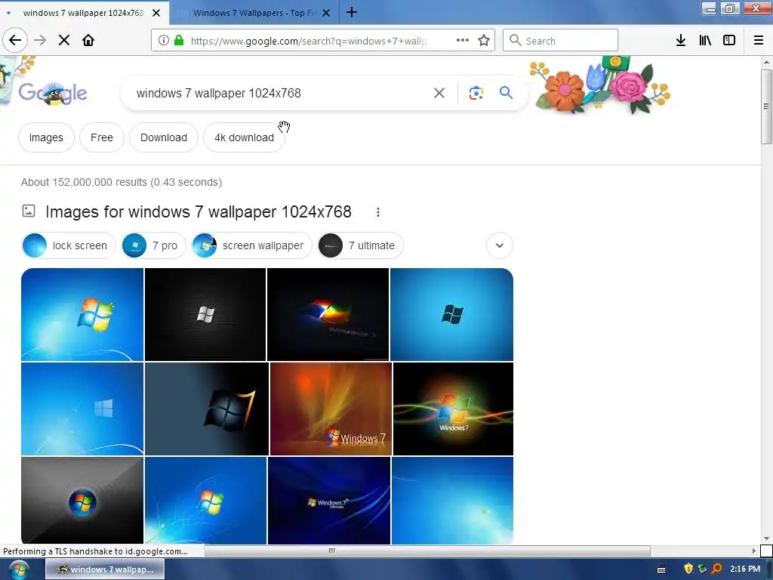Select the screen wallpaper suggestion chip
This screenshot has height=580, width=773.
[x=252, y=245]
